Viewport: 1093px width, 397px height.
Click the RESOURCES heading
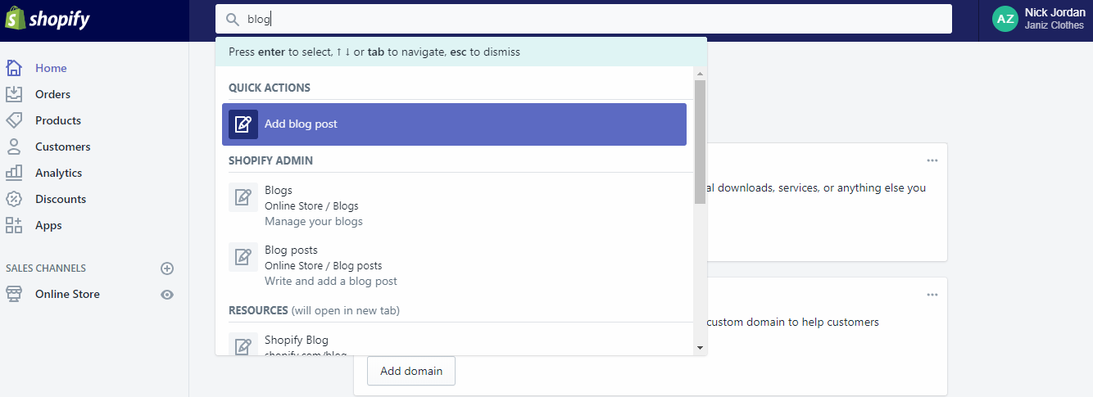tap(258, 310)
